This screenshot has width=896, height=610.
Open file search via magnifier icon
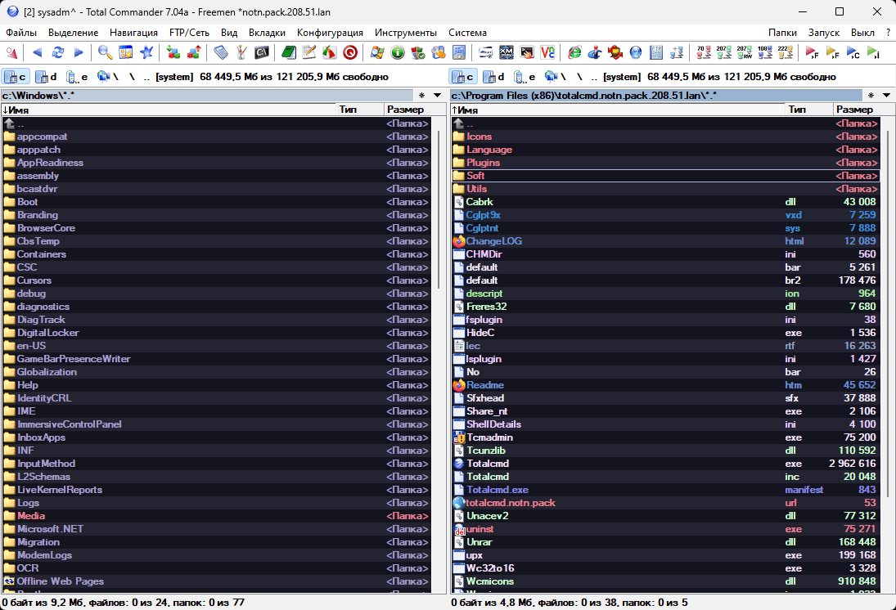point(105,53)
